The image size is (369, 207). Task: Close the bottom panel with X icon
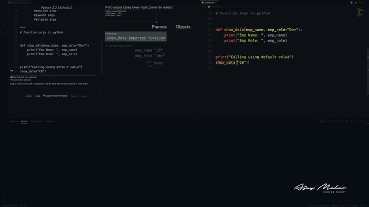pos(366,121)
